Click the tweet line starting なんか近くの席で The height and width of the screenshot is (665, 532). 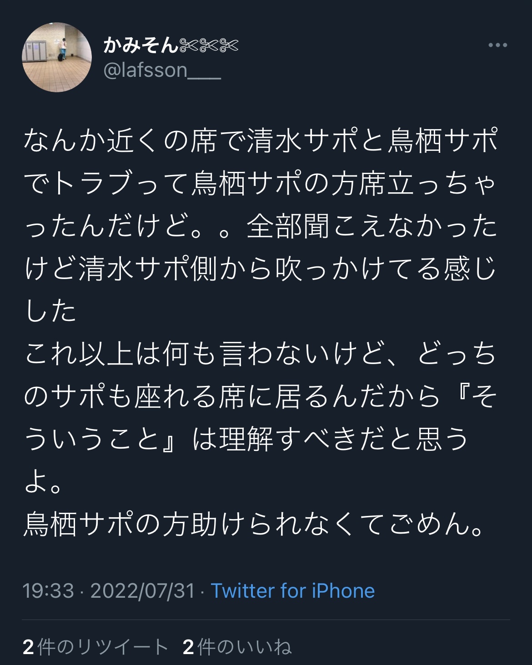click(x=260, y=142)
